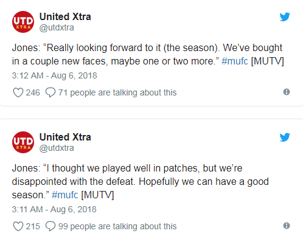
Task: Click info icon on the first tweet
Action: point(287,92)
